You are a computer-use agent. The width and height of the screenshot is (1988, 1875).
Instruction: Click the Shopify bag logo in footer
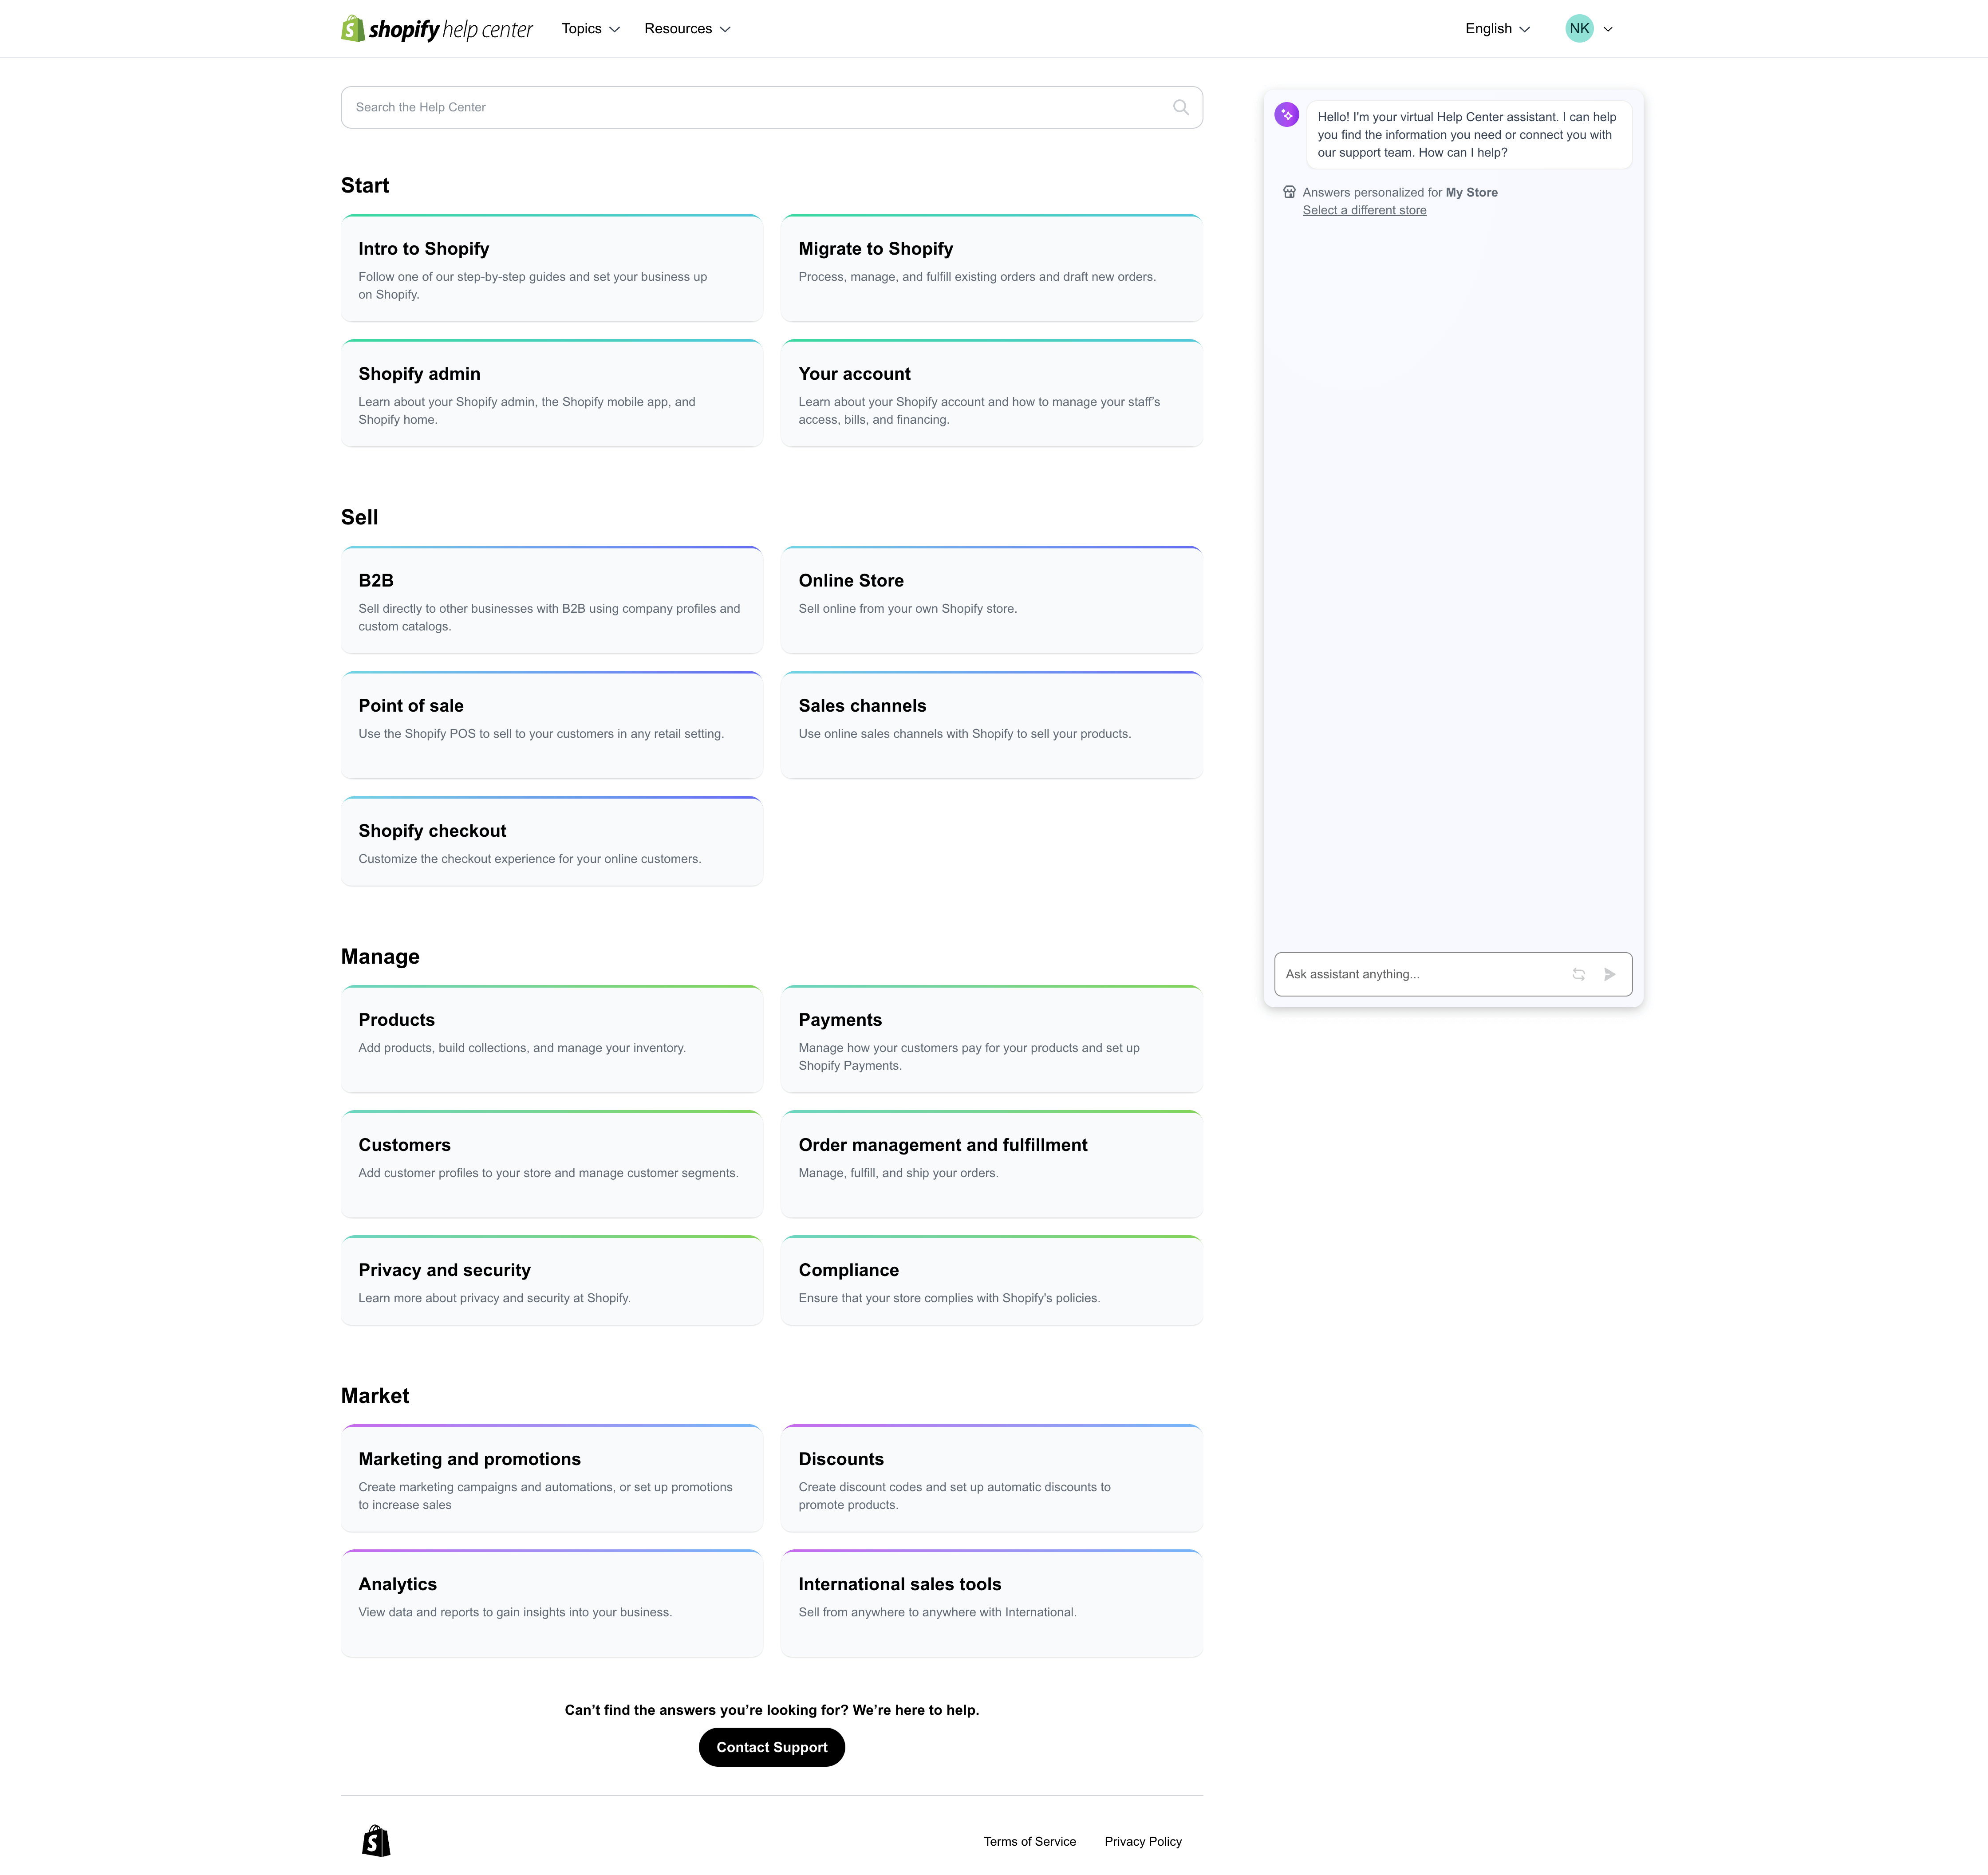376,1841
